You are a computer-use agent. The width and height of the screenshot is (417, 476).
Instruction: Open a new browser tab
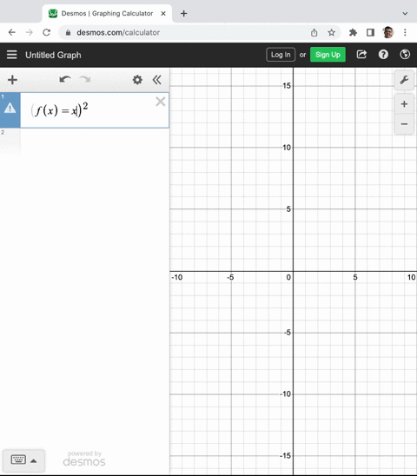(x=184, y=14)
